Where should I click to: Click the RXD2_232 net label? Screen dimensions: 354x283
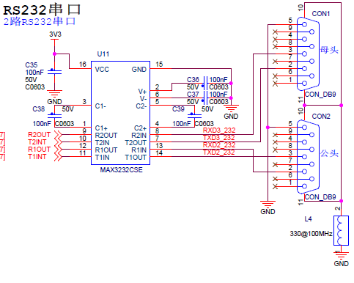pyautogui.click(x=219, y=145)
